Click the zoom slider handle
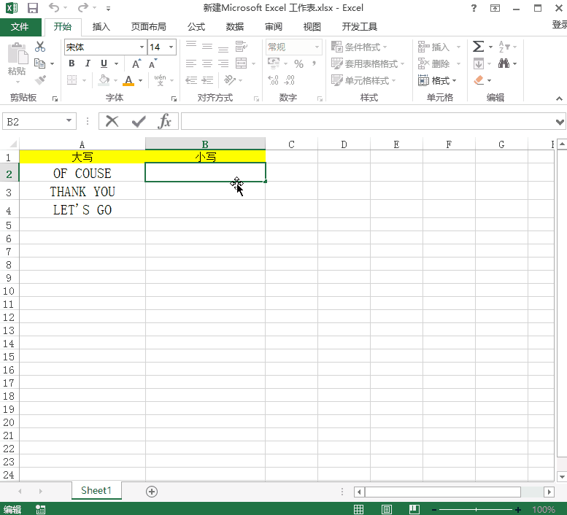This screenshot has height=515, width=567. click(476, 510)
